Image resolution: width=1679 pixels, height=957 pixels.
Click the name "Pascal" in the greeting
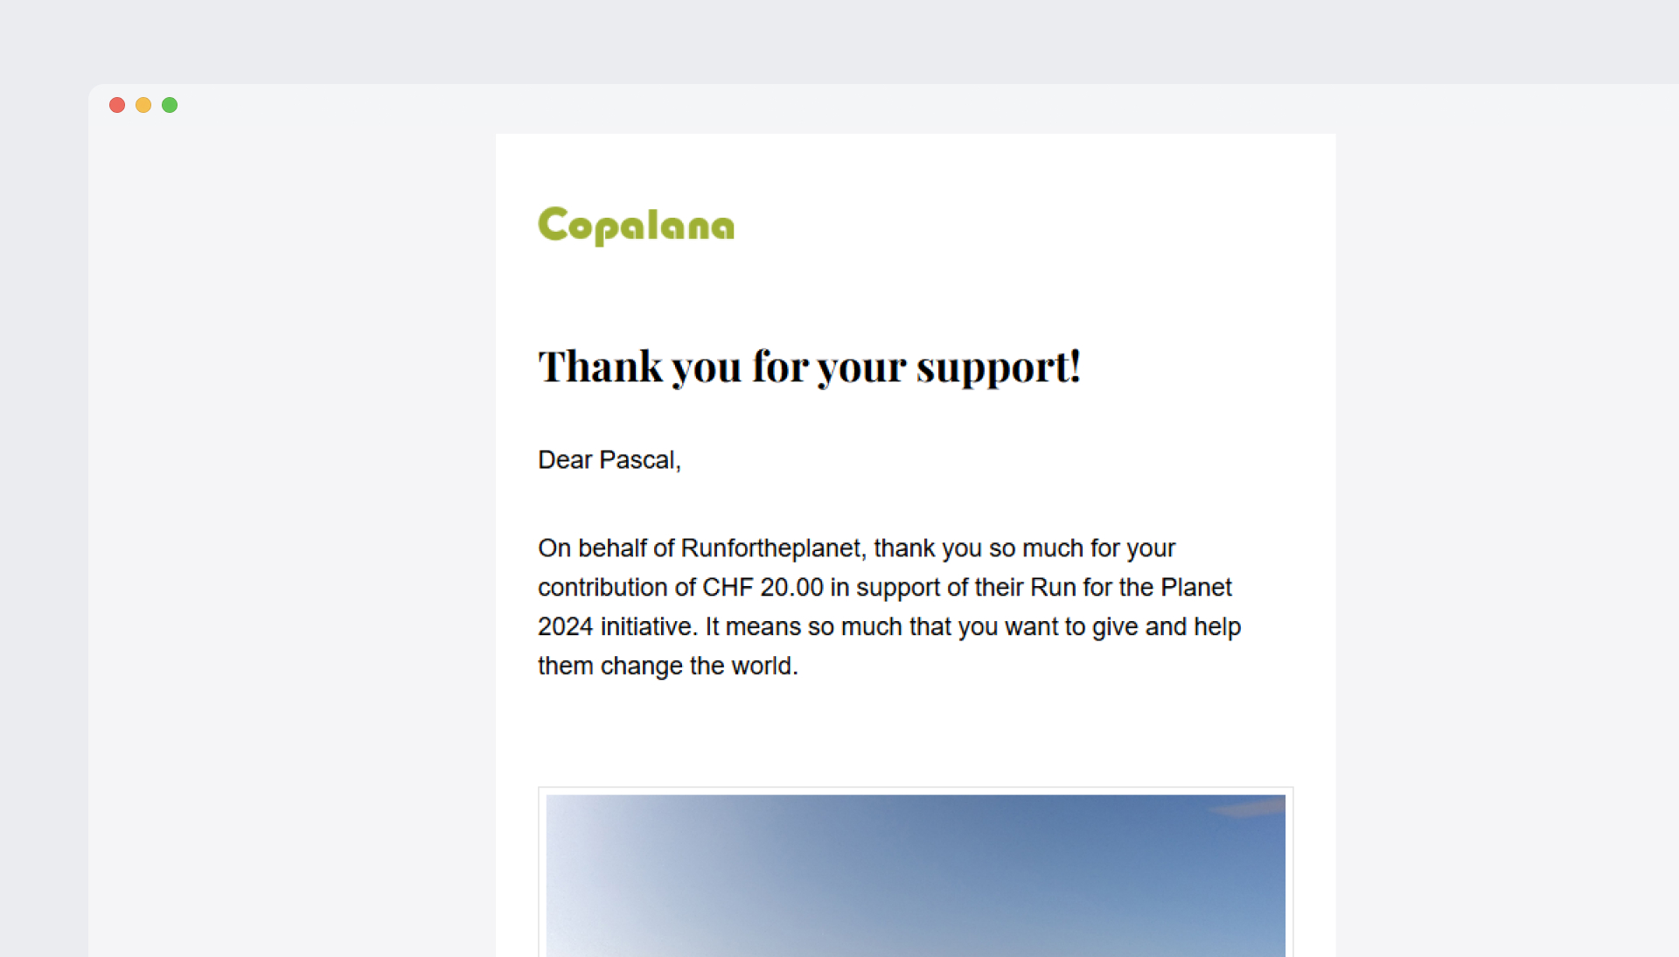point(637,460)
